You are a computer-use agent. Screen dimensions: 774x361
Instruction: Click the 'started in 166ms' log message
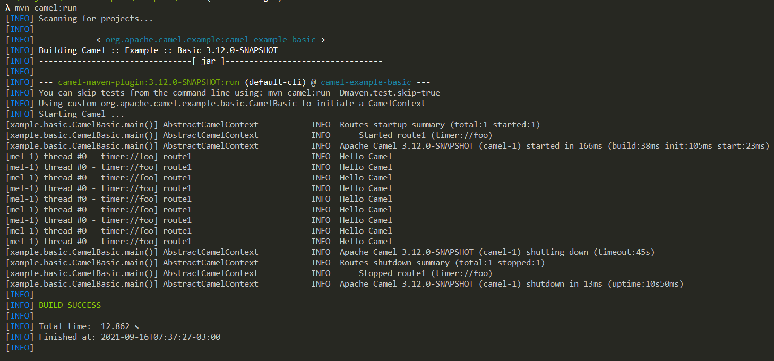pos(566,146)
